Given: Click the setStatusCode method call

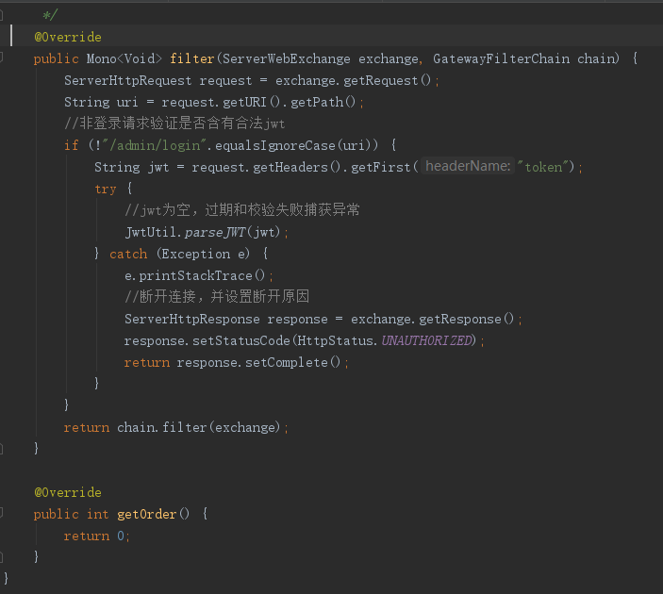Looking at the screenshot, I should pos(241,340).
